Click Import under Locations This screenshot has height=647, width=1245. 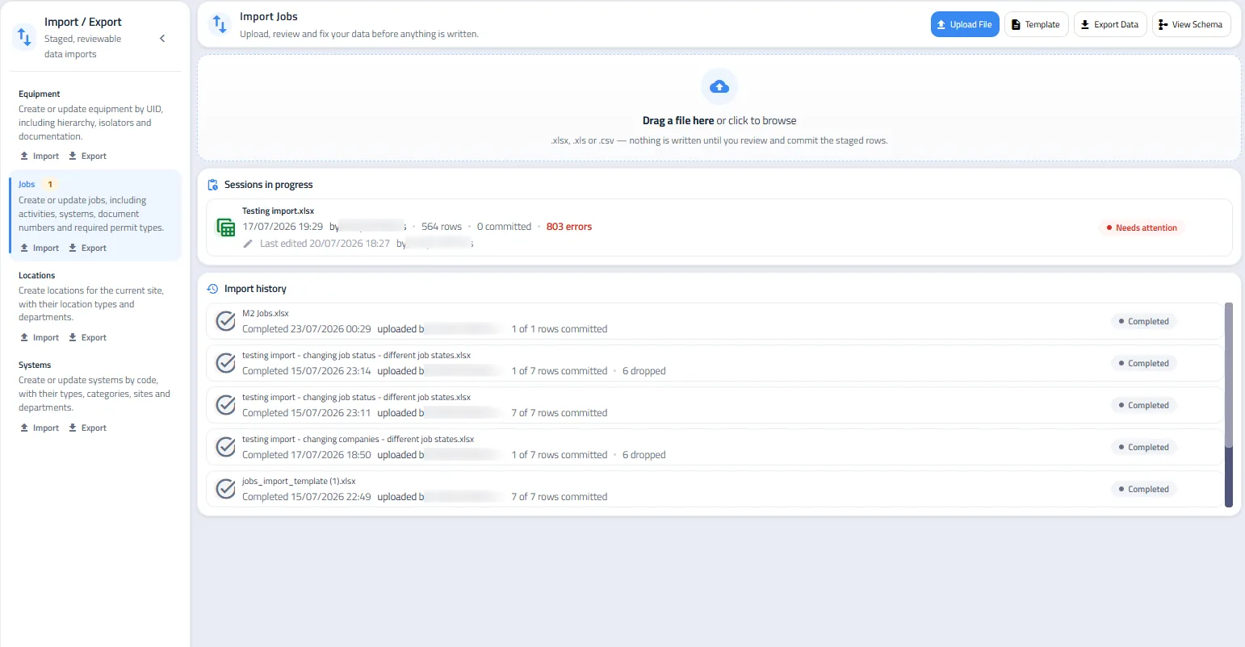40,337
